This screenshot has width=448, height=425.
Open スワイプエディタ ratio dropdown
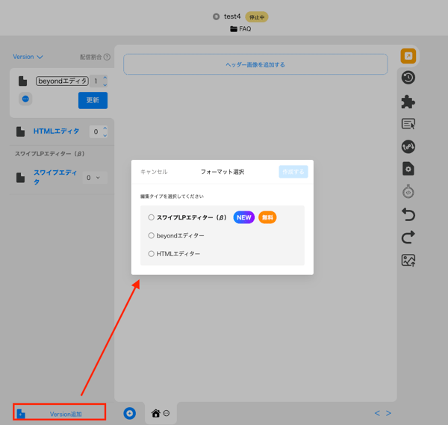pyautogui.click(x=95, y=178)
